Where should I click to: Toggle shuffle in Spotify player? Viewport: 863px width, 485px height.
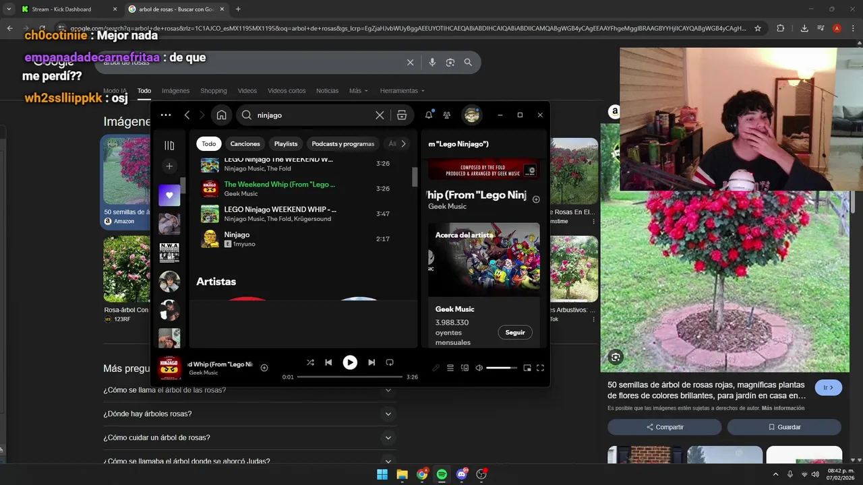[x=310, y=362]
